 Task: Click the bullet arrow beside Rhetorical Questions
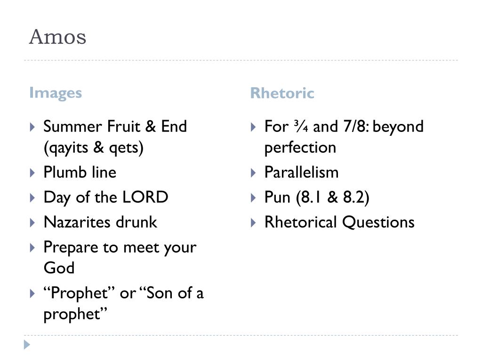[253, 222]
